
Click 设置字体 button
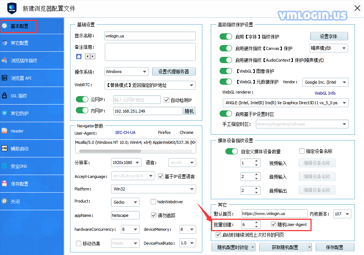tap(329, 36)
